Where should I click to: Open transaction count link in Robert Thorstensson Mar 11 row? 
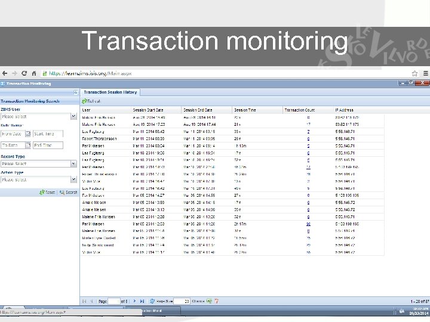(x=309, y=139)
